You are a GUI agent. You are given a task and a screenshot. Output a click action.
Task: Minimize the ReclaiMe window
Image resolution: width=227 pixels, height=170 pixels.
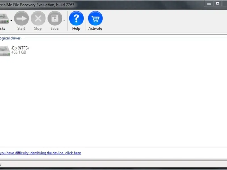[209, 4]
